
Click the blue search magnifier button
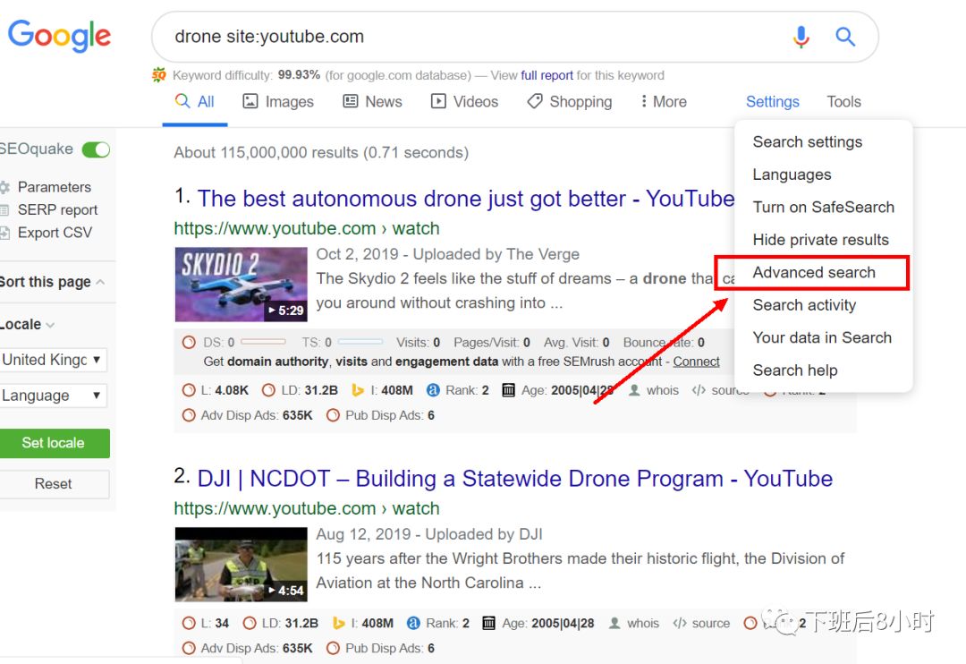point(845,37)
